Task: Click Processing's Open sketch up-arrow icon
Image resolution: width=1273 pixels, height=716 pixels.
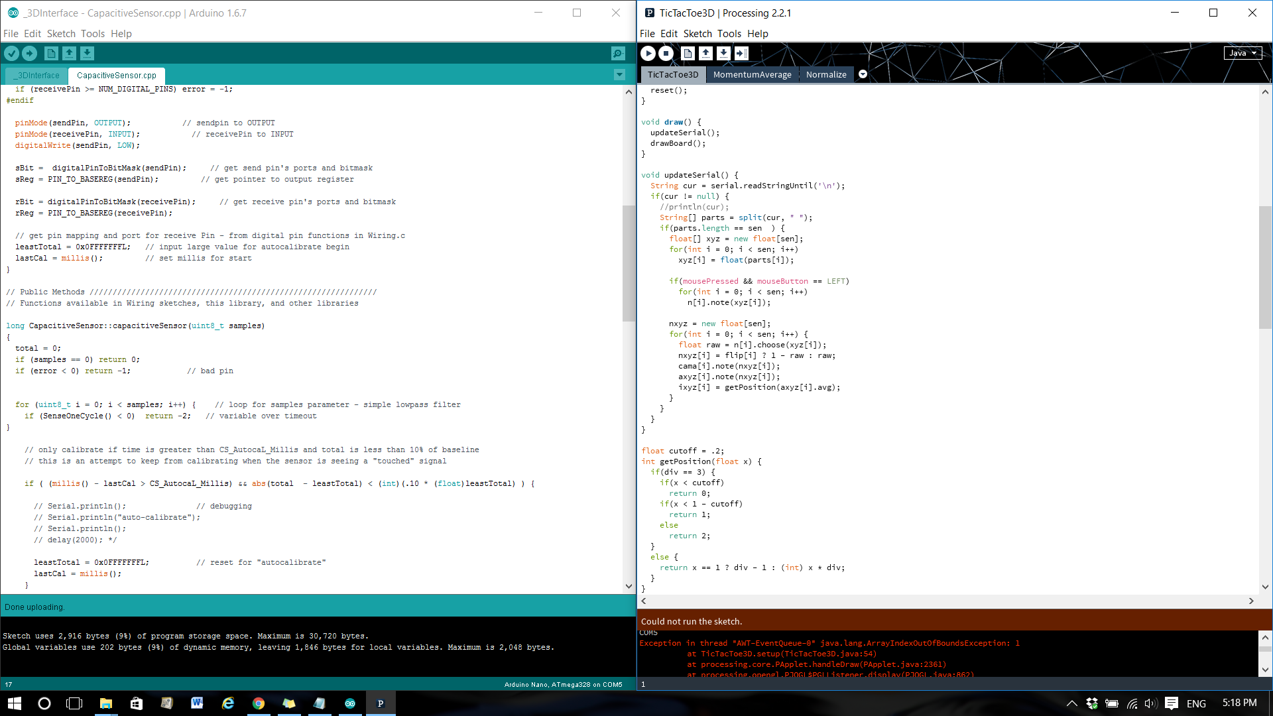Action: 705,54
